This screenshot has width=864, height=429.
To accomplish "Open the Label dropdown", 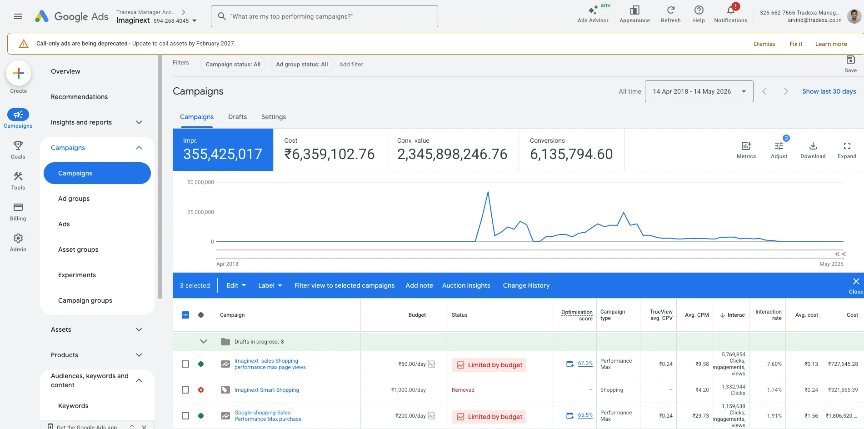I will pos(270,285).
